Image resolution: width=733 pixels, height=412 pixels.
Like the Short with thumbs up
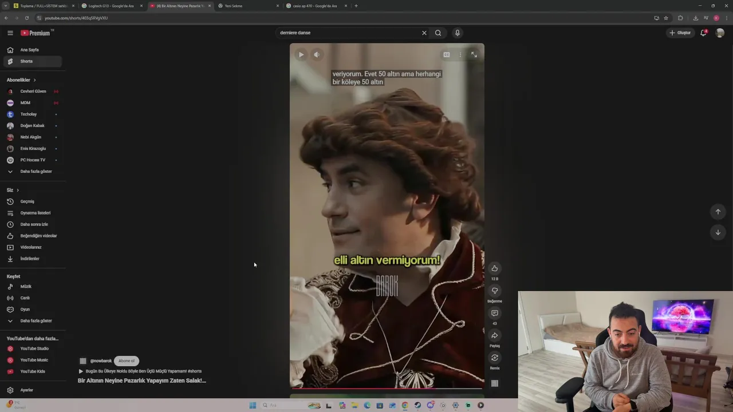coord(495,268)
